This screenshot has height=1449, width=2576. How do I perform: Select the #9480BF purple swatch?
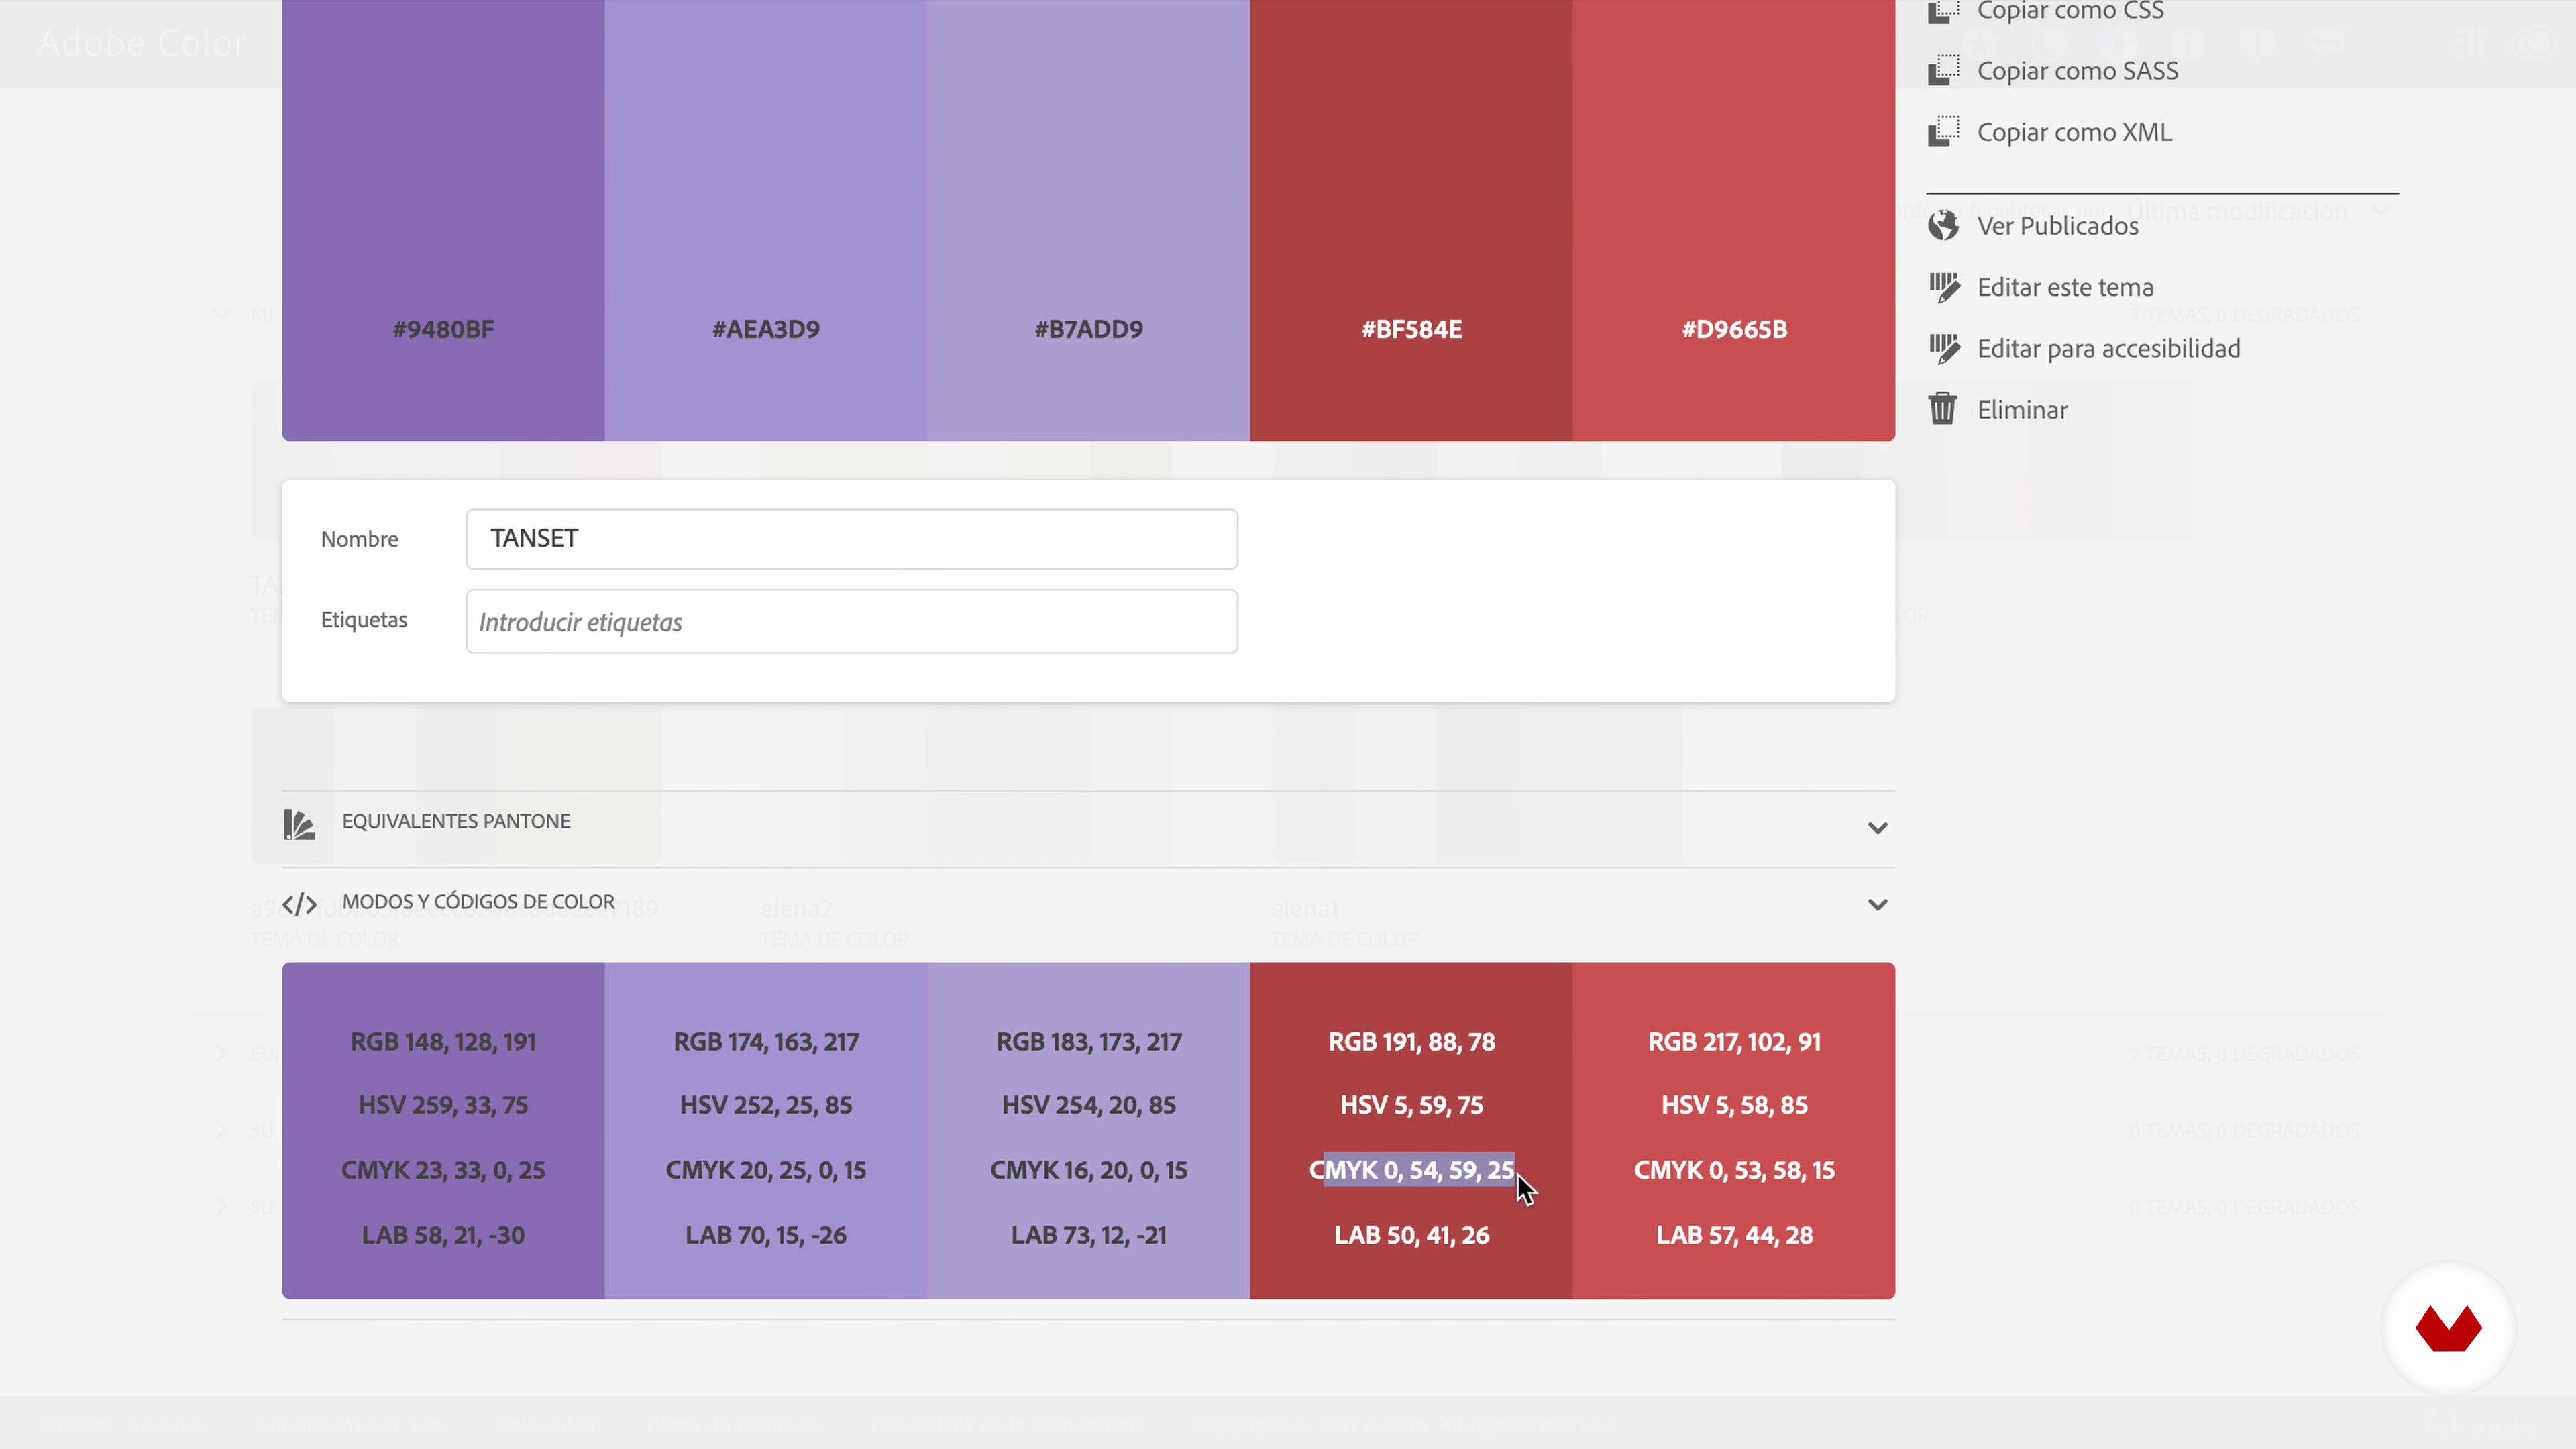click(x=443, y=220)
